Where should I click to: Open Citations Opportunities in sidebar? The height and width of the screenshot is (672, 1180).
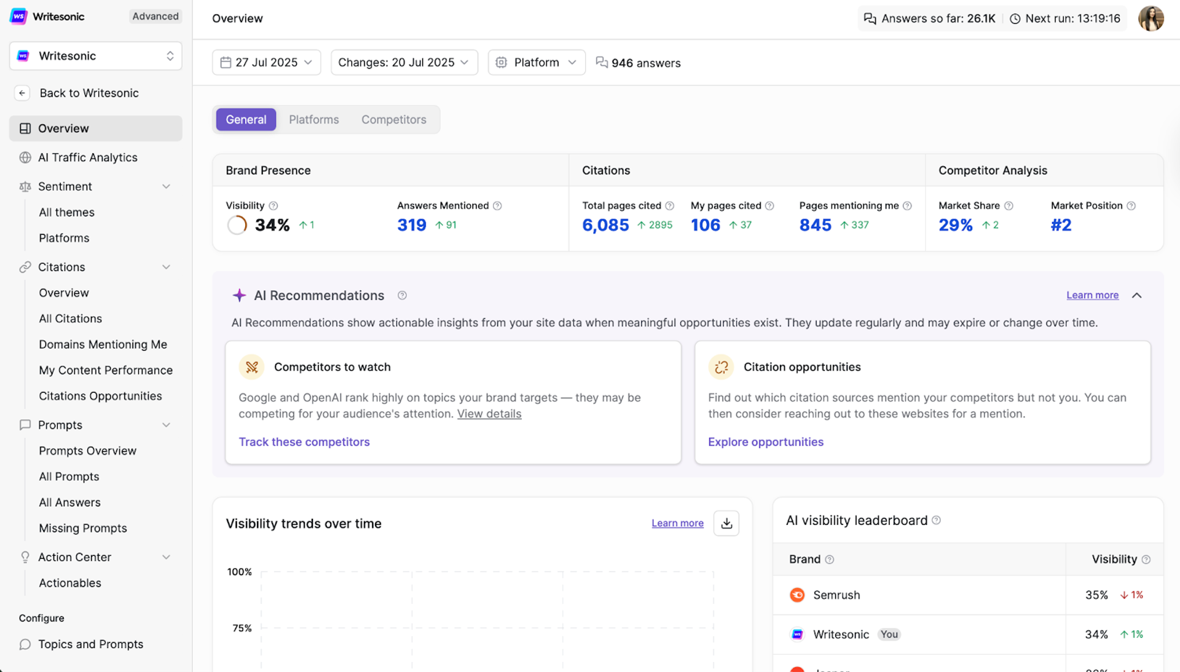pyautogui.click(x=101, y=396)
